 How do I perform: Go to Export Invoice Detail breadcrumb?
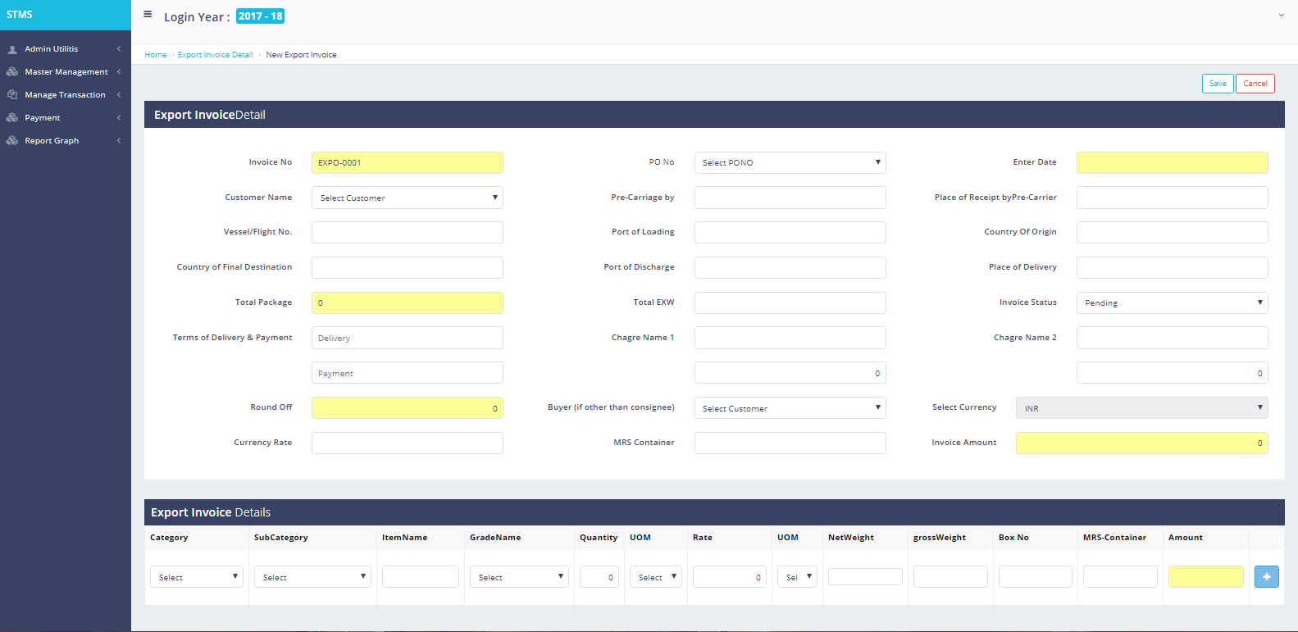[215, 55]
